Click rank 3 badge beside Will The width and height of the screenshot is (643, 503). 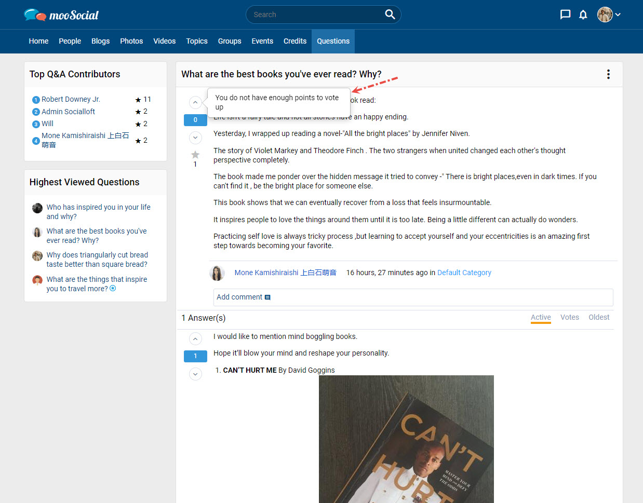pyautogui.click(x=36, y=124)
